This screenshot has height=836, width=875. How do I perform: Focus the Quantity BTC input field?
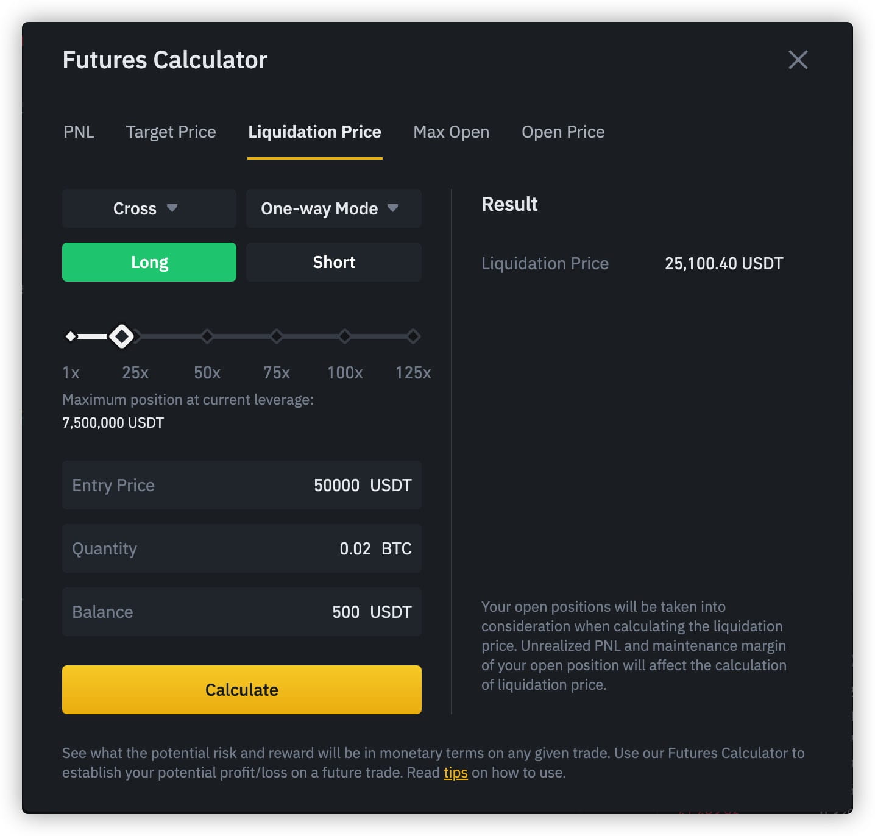tap(241, 548)
